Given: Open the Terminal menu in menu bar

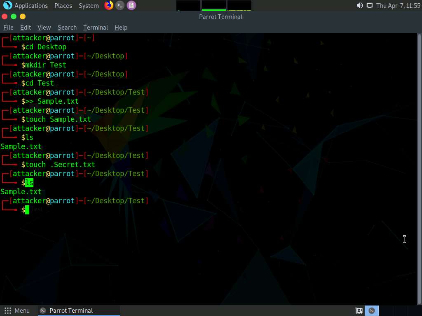Looking at the screenshot, I should click(96, 28).
